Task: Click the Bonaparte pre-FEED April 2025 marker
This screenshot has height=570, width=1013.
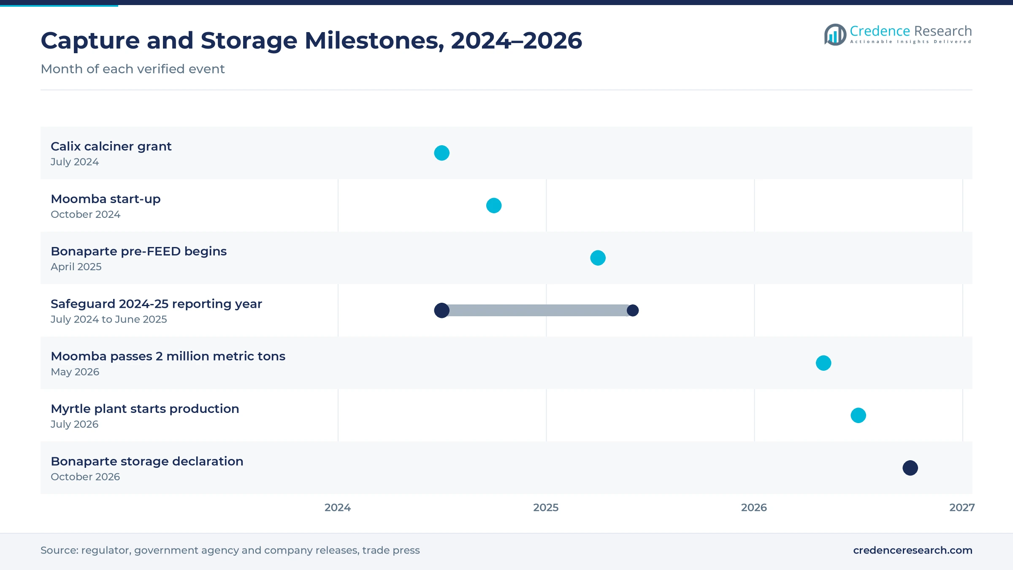Action: pos(598,258)
